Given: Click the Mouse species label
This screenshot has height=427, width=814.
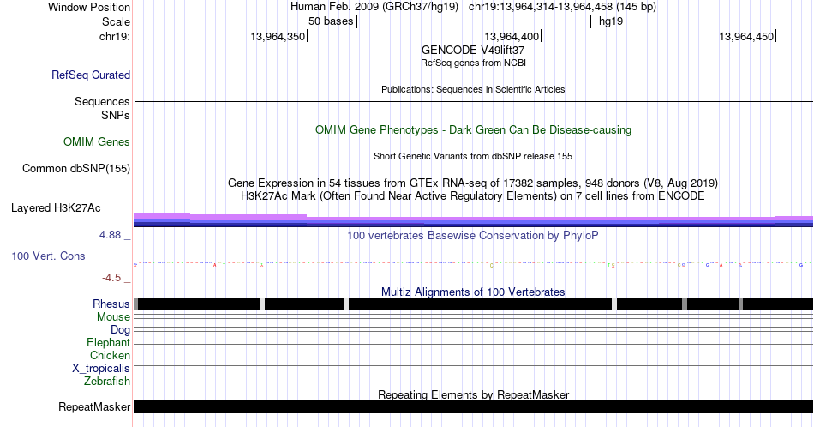Looking at the screenshot, I should click(113, 317).
